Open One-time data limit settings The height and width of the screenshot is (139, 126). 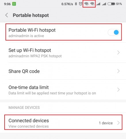point(63,90)
